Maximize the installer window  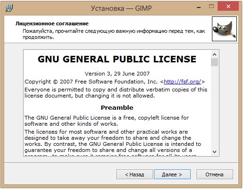pyautogui.click(x=211, y=6)
